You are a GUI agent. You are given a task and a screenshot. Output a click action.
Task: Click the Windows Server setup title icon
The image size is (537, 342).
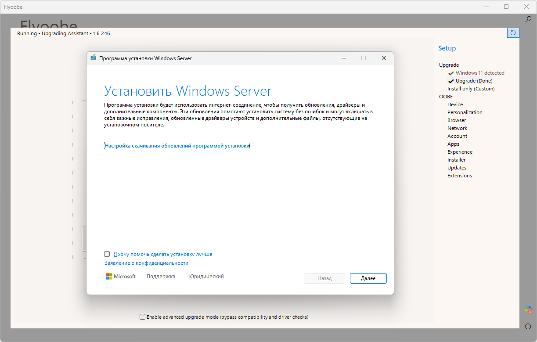[x=93, y=58]
